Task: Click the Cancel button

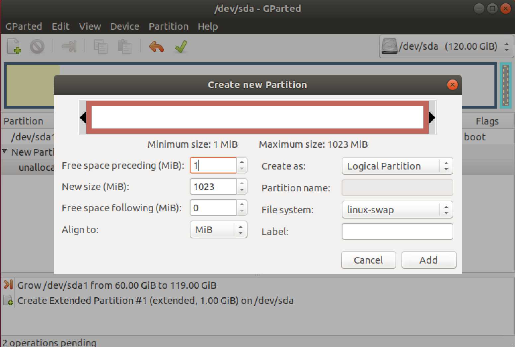Action: [x=368, y=260]
